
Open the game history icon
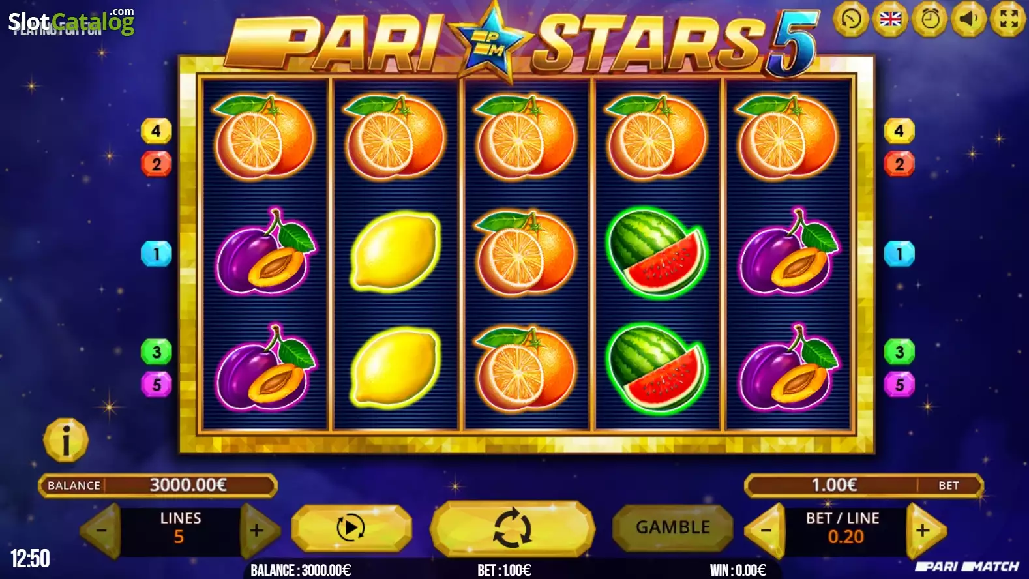tap(851, 19)
